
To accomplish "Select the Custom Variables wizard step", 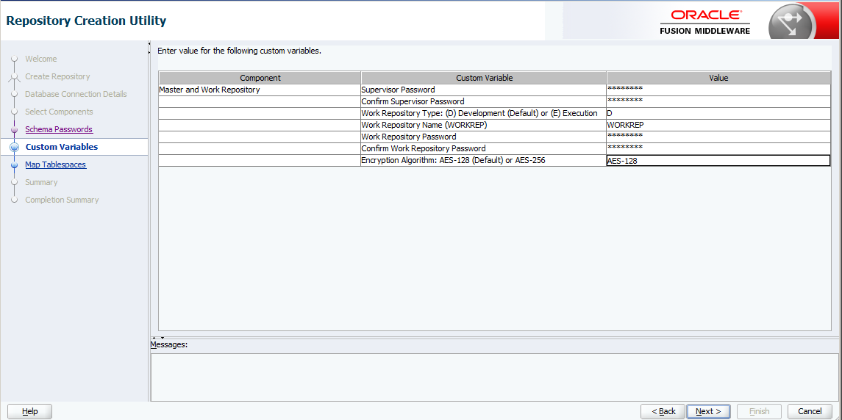I will click(x=61, y=147).
